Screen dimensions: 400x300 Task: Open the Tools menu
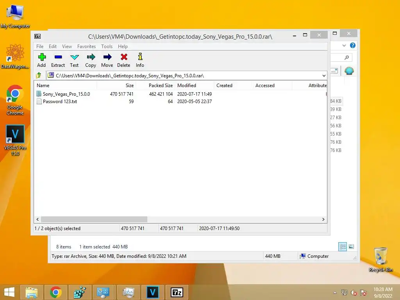pyautogui.click(x=107, y=46)
